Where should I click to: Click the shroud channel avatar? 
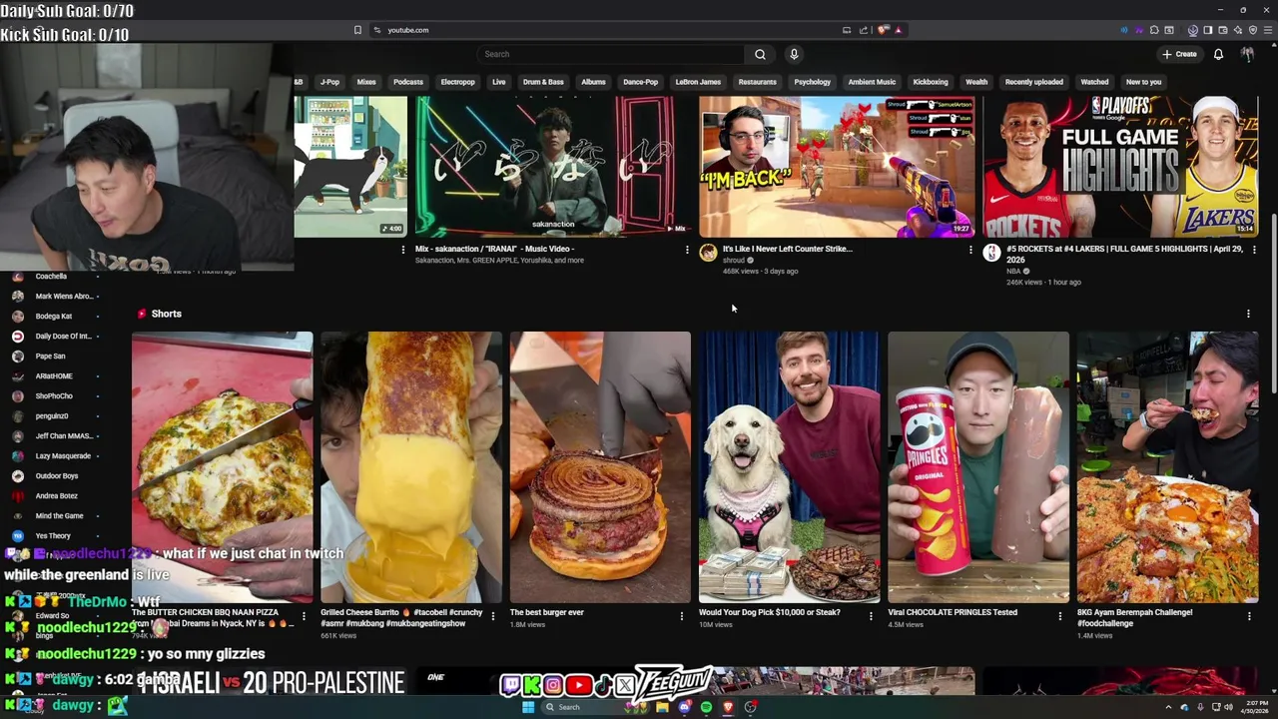[708, 253]
